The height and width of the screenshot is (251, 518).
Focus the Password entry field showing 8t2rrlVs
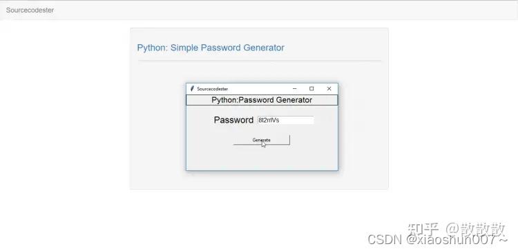click(x=285, y=120)
